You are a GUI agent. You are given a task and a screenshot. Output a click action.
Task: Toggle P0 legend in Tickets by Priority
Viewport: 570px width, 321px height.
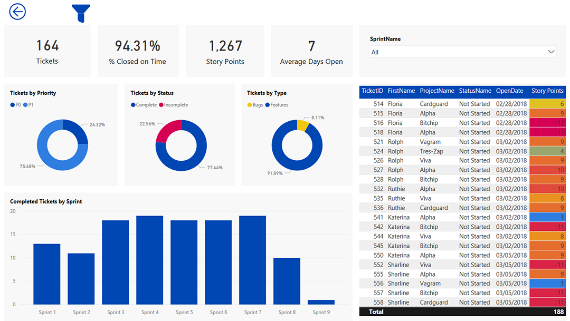tap(16, 104)
